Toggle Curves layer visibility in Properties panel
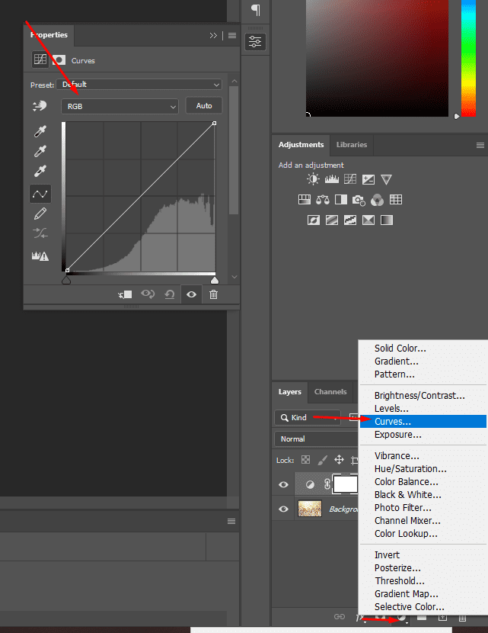The image size is (488, 633). [x=191, y=294]
